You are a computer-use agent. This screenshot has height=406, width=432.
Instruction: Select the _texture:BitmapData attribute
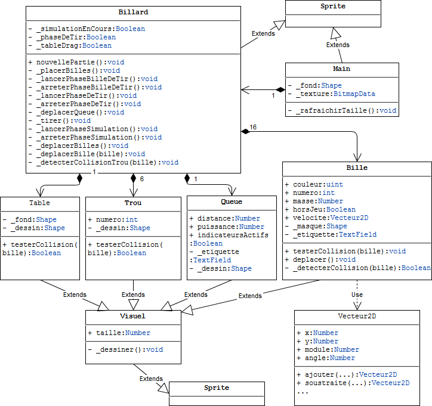tap(332, 94)
